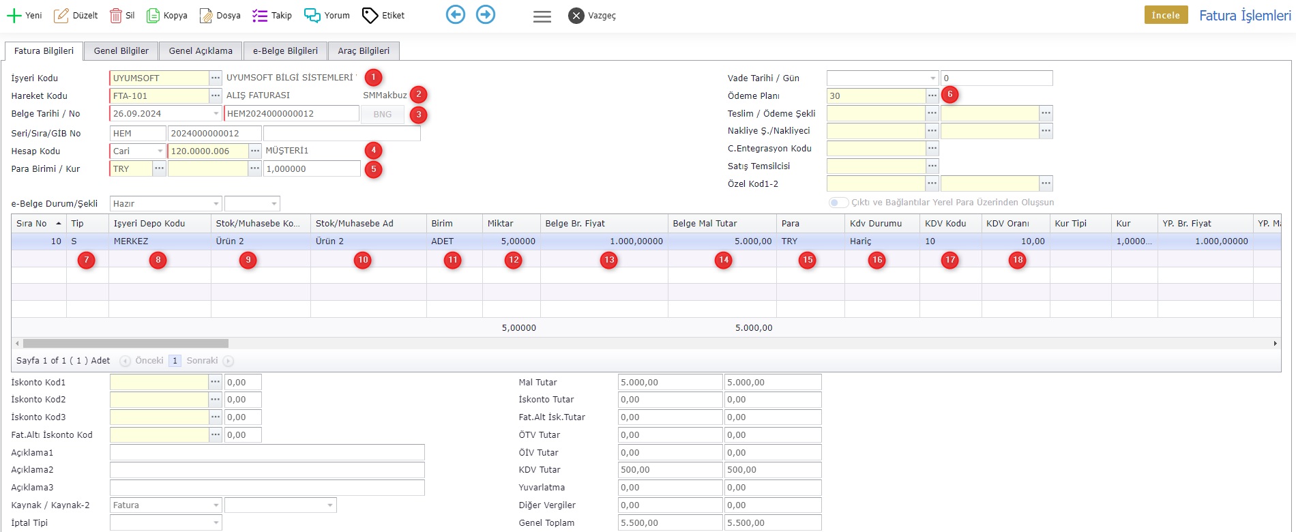Click Stok/Muhasebe Ad column header
Viewport: 1296px width, 532px height.
368,223
